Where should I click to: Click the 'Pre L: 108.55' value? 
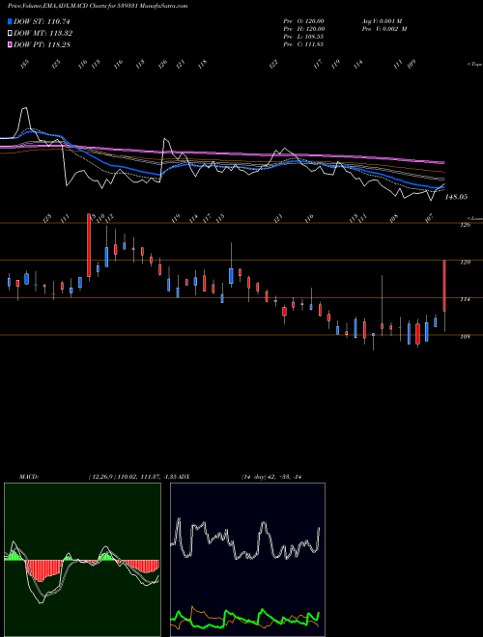click(x=303, y=37)
